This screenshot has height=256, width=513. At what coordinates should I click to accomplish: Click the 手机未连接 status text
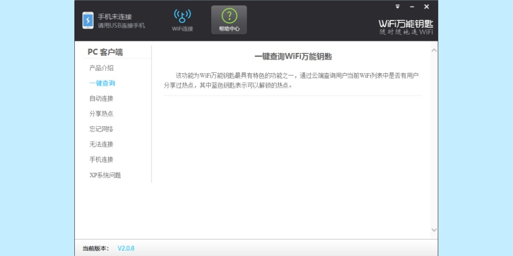coord(115,17)
